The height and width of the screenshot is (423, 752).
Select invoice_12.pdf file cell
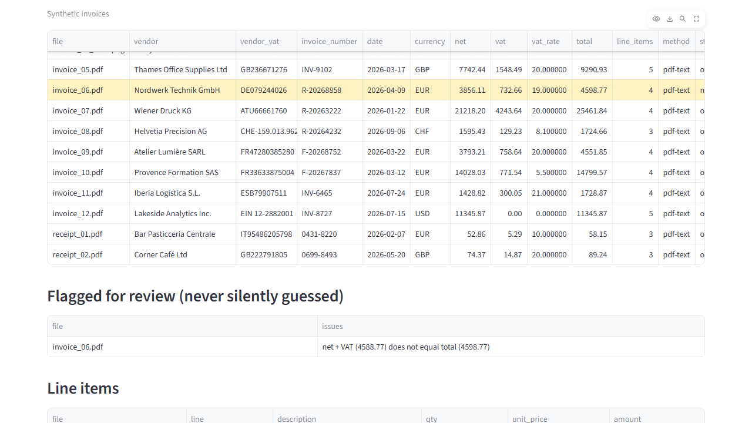point(89,213)
